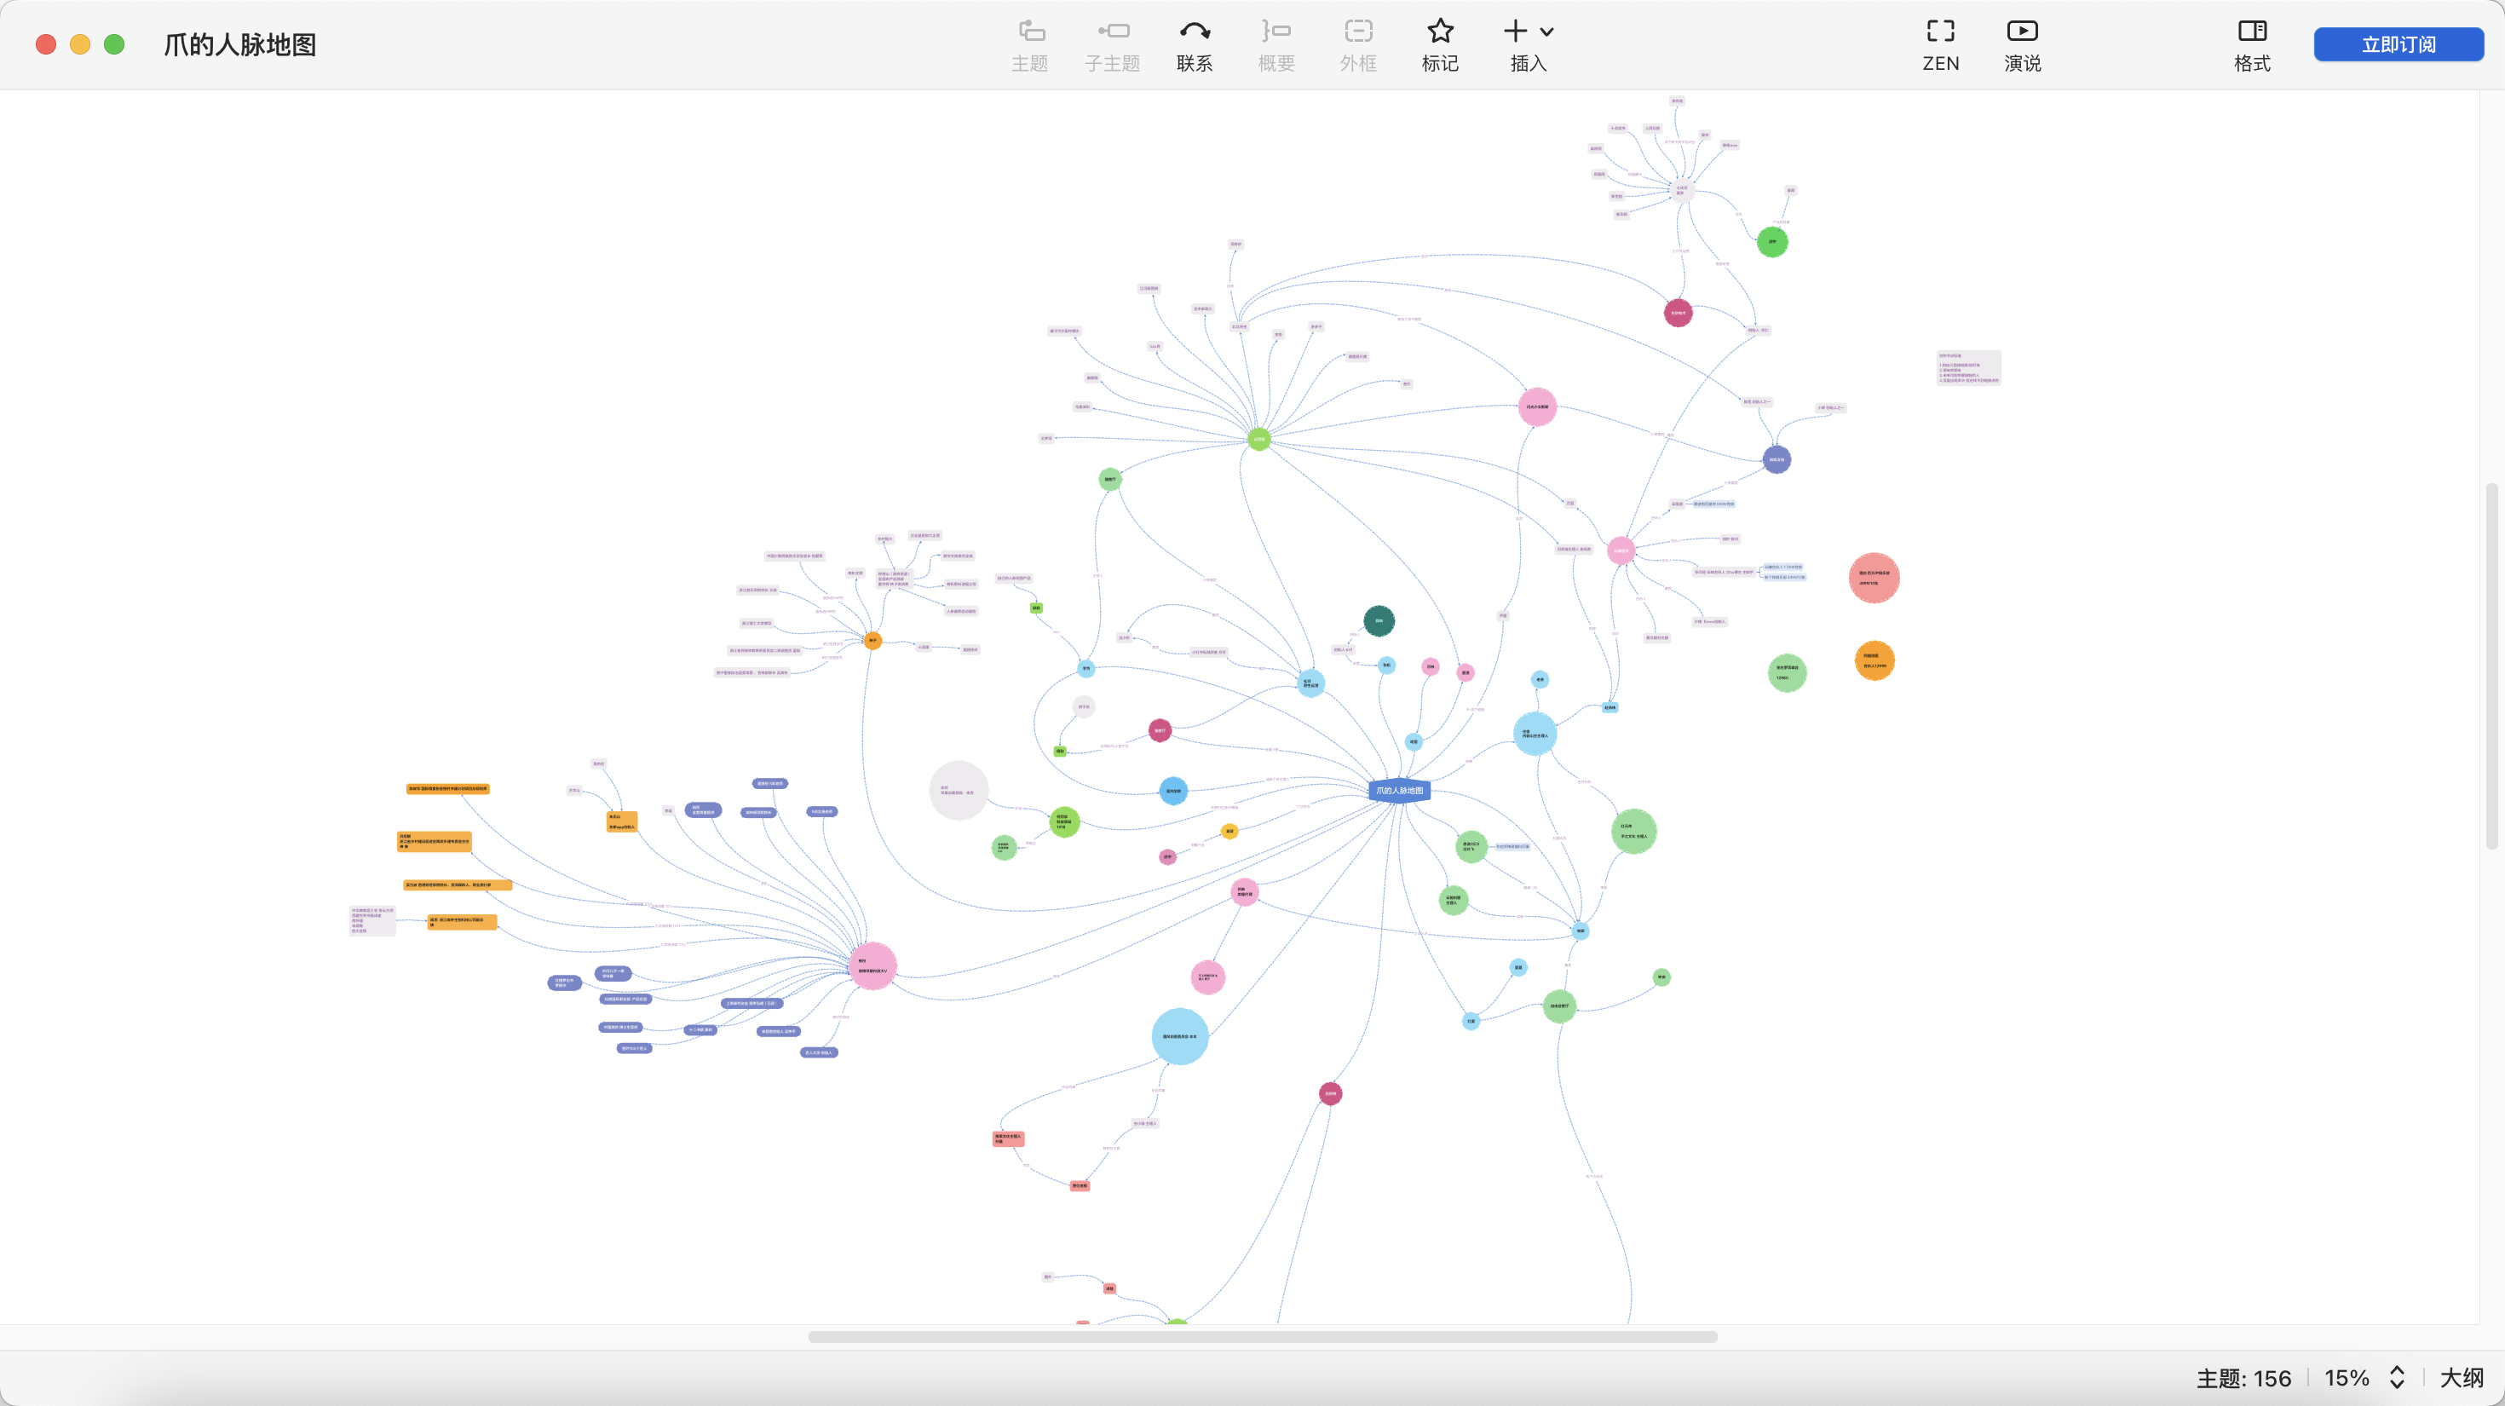Click the 主题 (Topic) toolbar icon
This screenshot has height=1406, width=2505.
click(x=1030, y=44)
